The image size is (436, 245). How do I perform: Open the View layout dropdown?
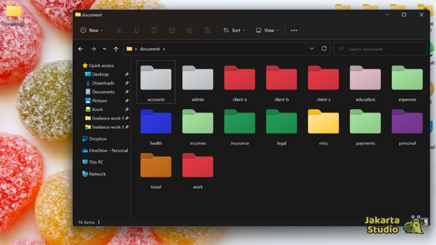pyautogui.click(x=267, y=30)
